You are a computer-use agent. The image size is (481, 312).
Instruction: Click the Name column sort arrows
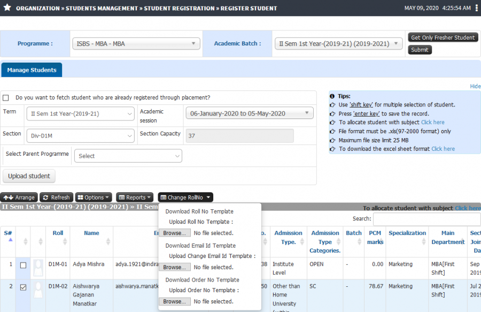click(108, 242)
